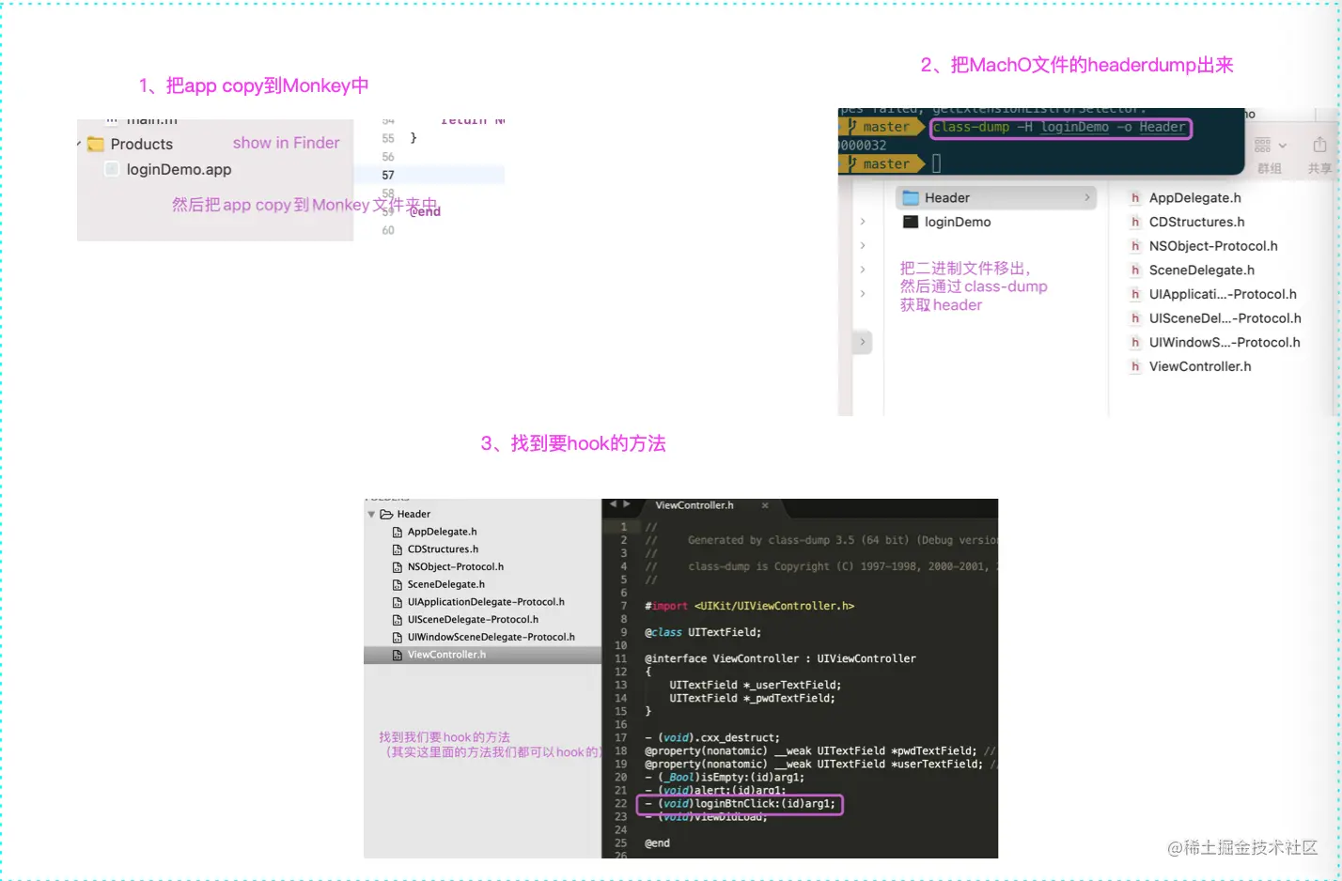Select the Header folder in Sublime sidebar

[x=405, y=514]
